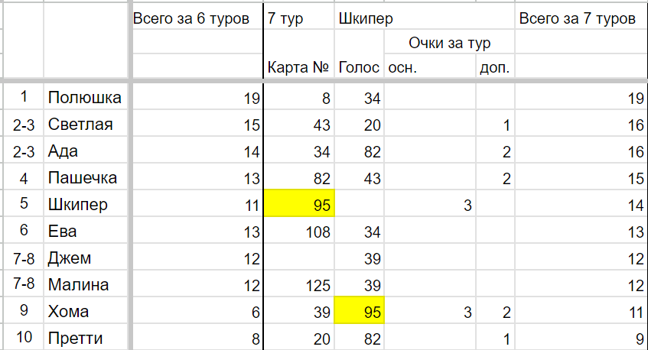This screenshot has height=350, width=648.
Task: Click the 'Голос' column header cell
Action: tap(359, 66)
